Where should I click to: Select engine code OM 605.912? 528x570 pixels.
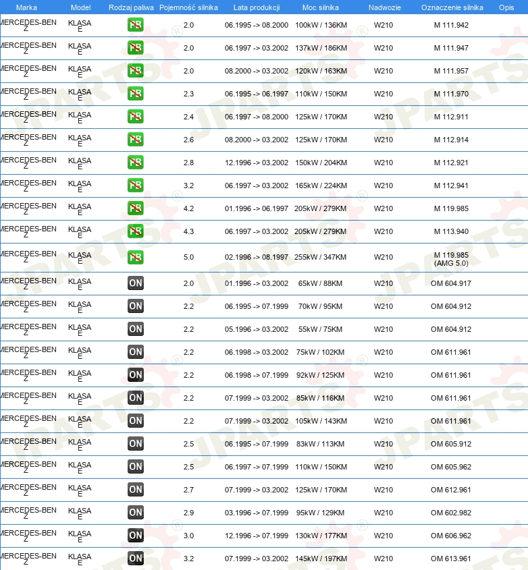pyautogui.click(x=451, y=444)
